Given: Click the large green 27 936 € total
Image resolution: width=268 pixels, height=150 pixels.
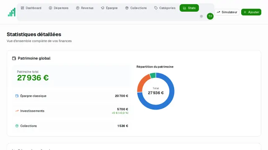Looking at the screenshot, I should (33, 78).
